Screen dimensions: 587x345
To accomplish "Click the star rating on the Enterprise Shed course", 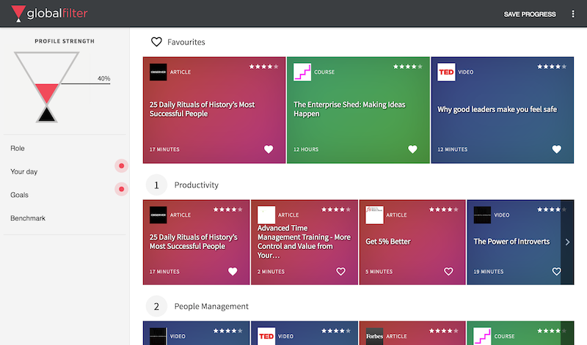I will pyautogui.click(x=407, y=67).
